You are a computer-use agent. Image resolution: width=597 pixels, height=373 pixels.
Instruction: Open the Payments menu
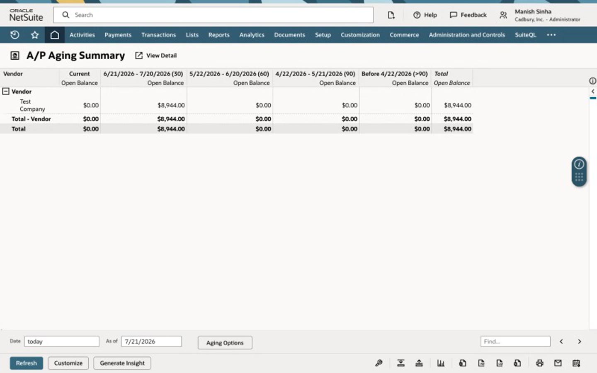pos(118,35)
